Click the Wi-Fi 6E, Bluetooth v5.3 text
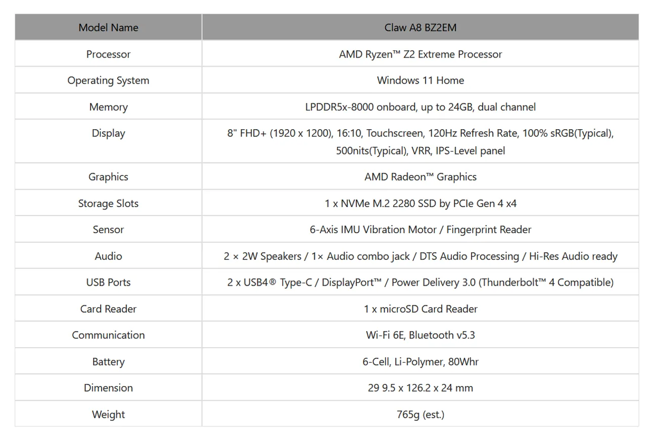Viewport: 657px width, 435px height. [420, 335]
